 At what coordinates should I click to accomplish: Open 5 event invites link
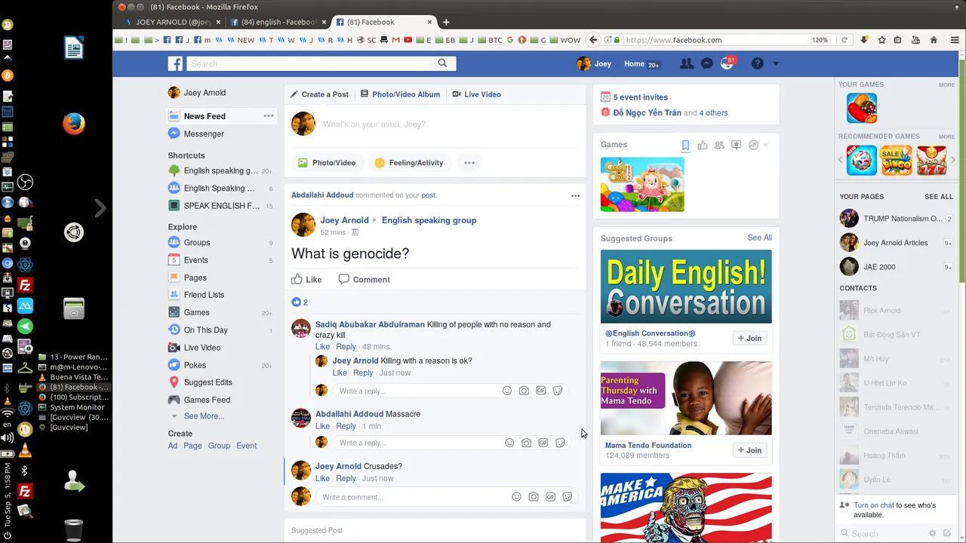click(640, 97)
